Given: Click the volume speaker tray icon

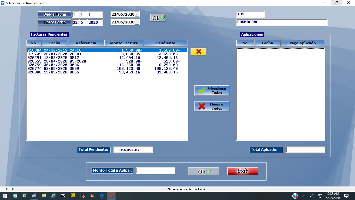Looking at the screenshot, I should click(x=311, y=196).
